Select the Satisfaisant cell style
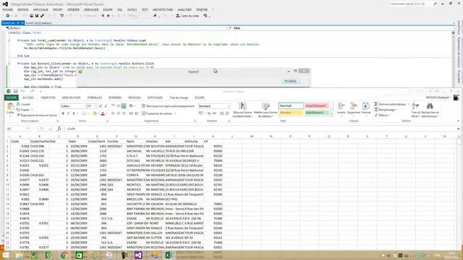This screenshot has height=260, width=463. coord(317,113)
